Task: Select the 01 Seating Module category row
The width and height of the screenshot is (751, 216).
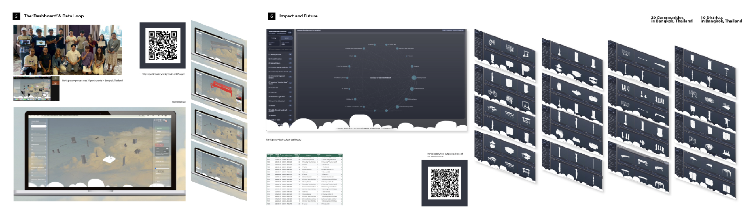Action: 280,55
